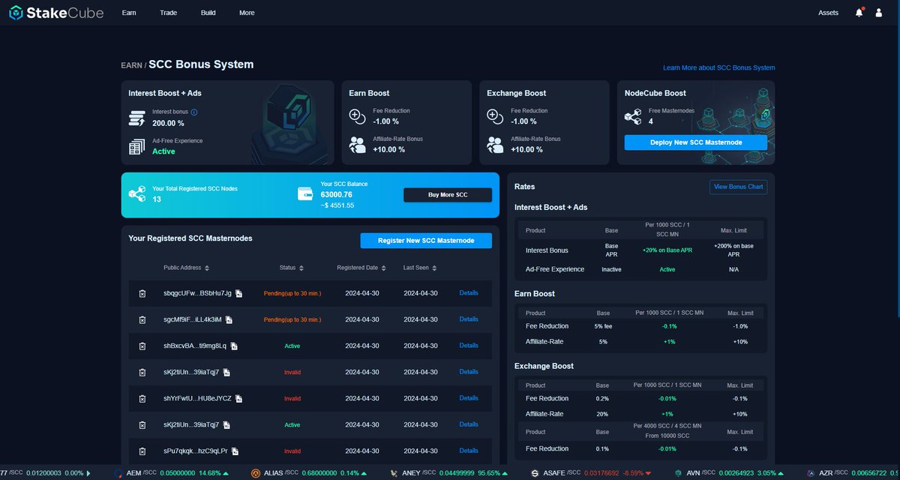The height and width of the screenshot is (480, 900).
Task: Delete the sgcMf9iF...iLL4k3iM masternode
Action: 142,319
